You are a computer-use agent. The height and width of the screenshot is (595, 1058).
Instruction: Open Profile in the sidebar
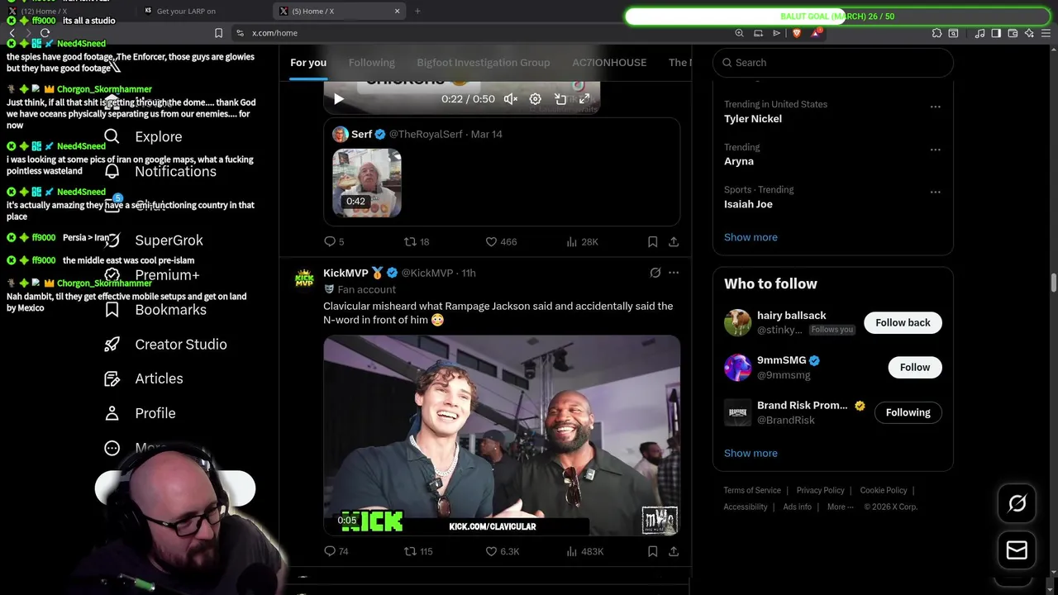(x=140, y=413)
